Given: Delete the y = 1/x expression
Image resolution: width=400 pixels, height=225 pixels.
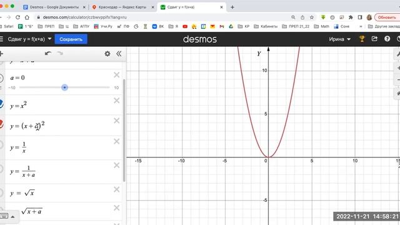Looking at the screenshot, I should click(117, 141).
